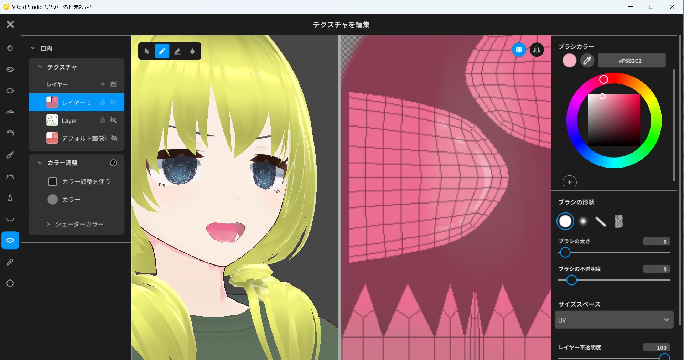Click the レイヤー1 thumbnail
Screen dimensions: 684x360
[52, 102]
